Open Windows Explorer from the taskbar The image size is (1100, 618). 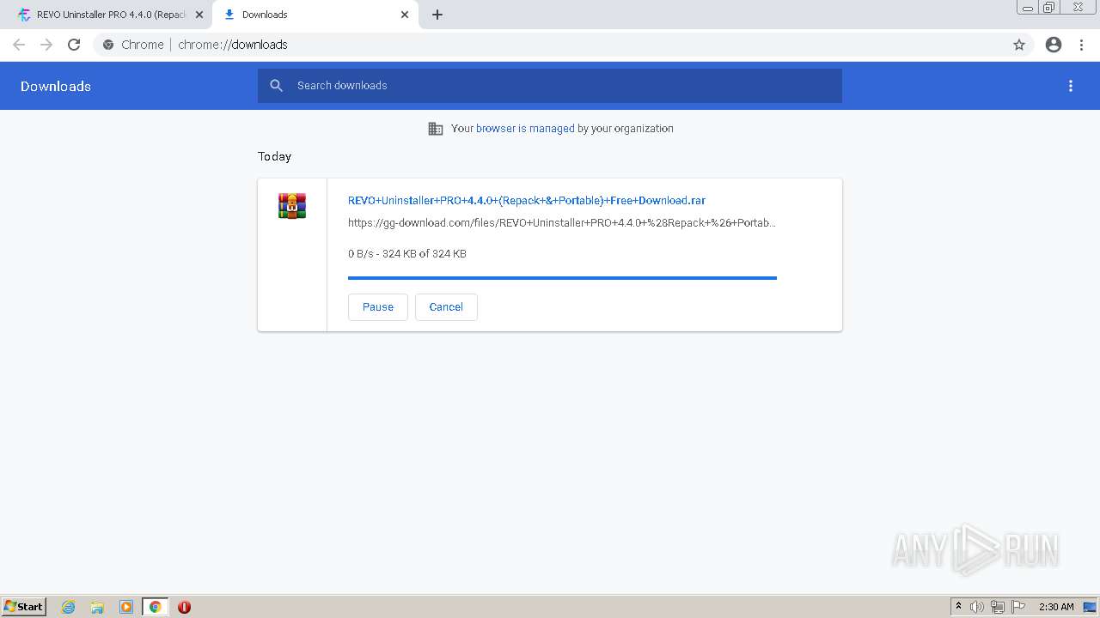coord(97,607)
